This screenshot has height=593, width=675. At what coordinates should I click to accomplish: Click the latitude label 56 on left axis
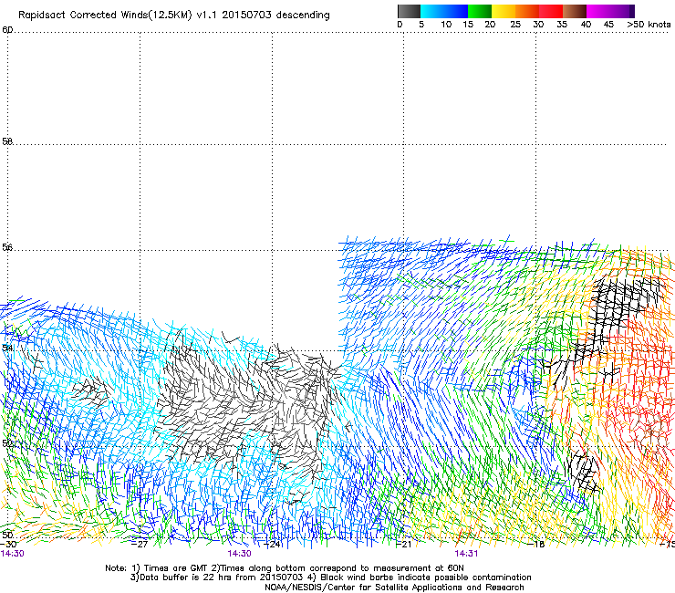pyautogui.click(x=7, y=247)
